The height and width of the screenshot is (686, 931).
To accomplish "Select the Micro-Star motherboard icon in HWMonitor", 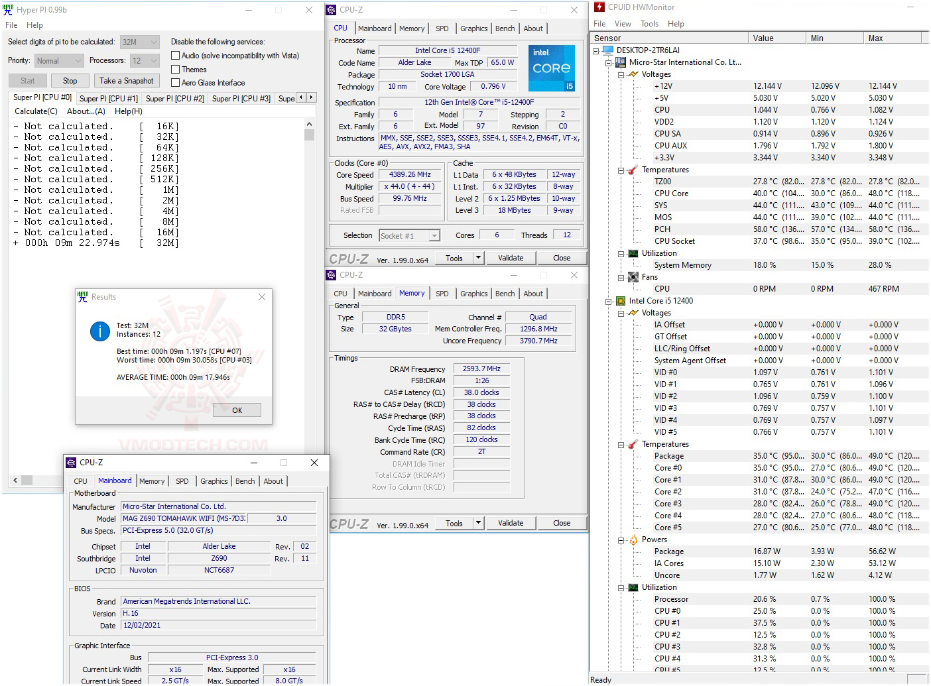I will 621,62.
